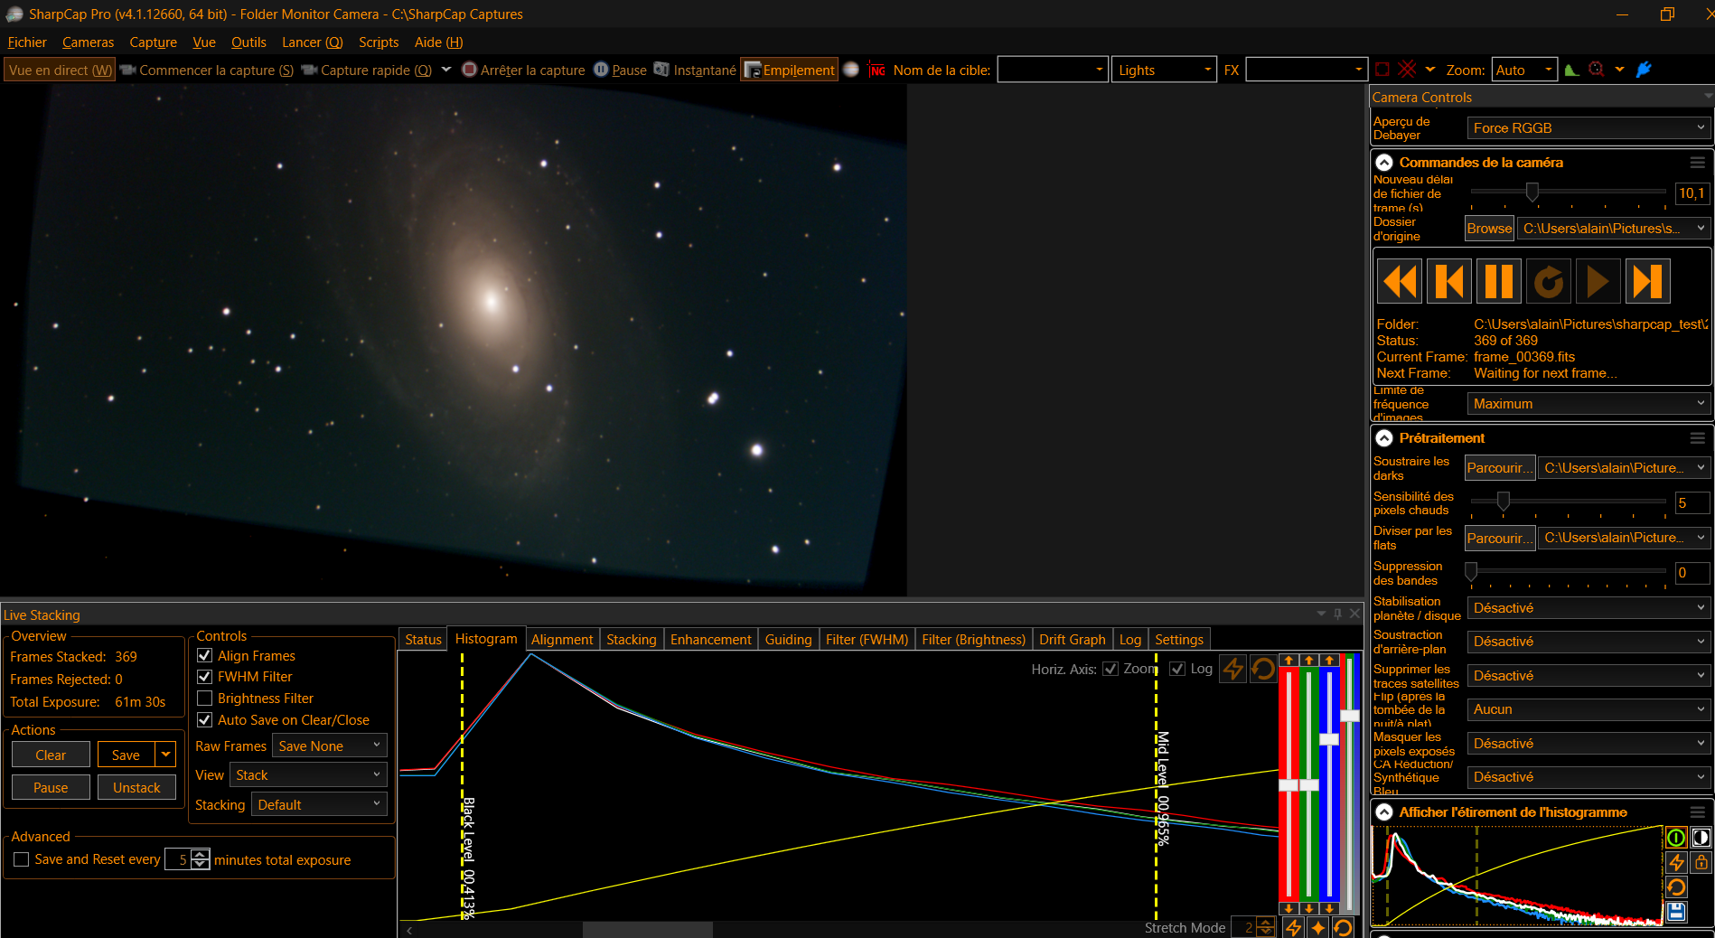
Task: Click the Unstack button
Action: pyautogui.click(x=136, y=787)
